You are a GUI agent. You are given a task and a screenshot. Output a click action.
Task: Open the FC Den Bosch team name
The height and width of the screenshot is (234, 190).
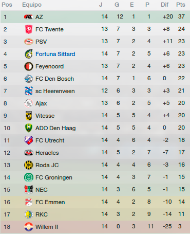[x=54, y=79]
